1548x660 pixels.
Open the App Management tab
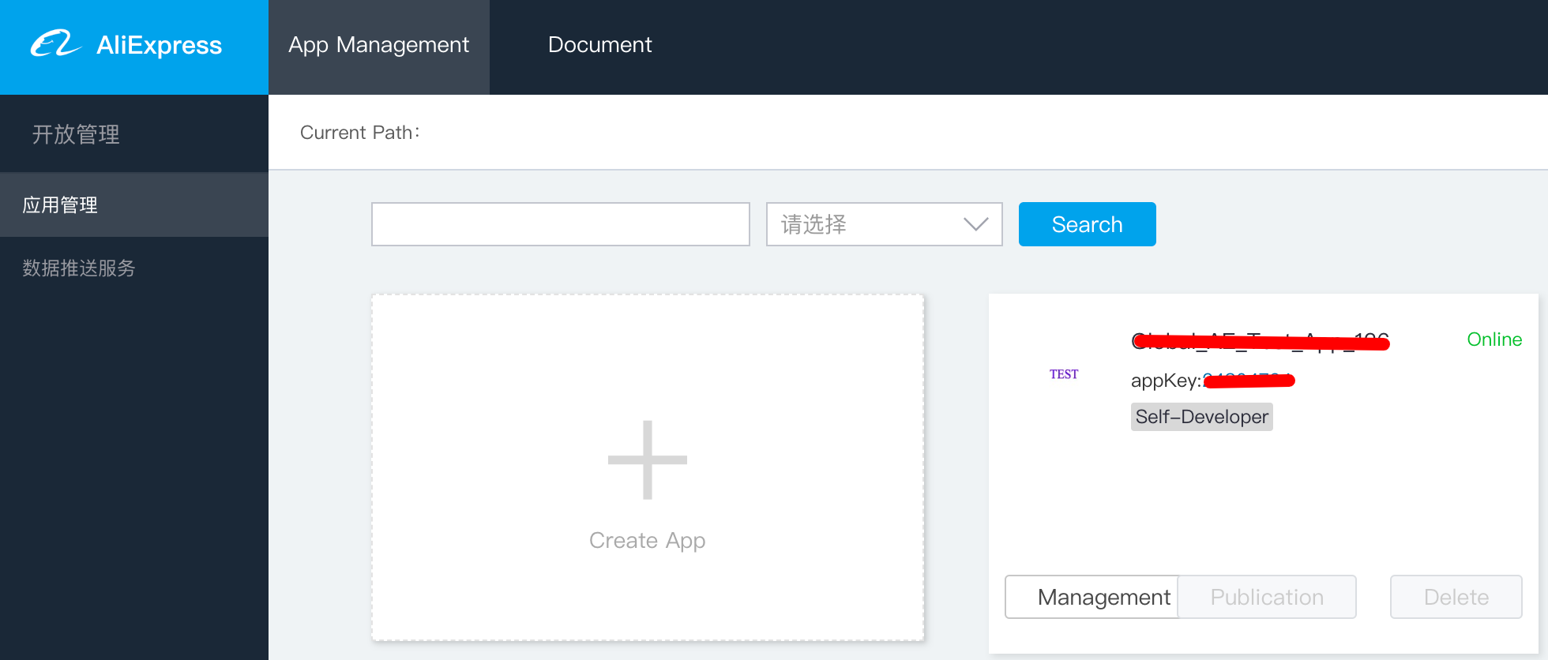pos(379,46)
